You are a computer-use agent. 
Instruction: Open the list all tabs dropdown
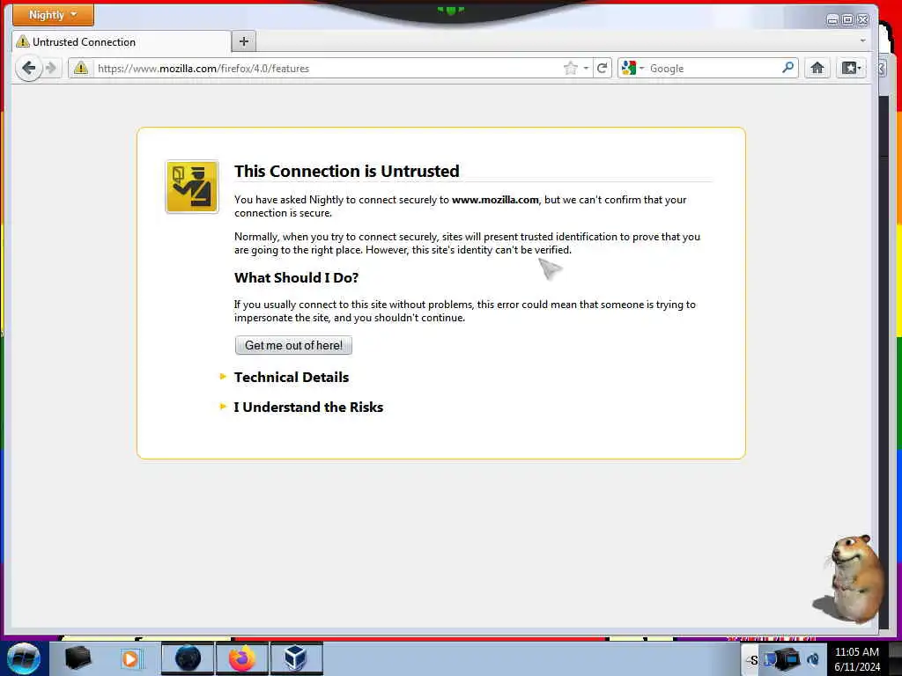[862, 40]
